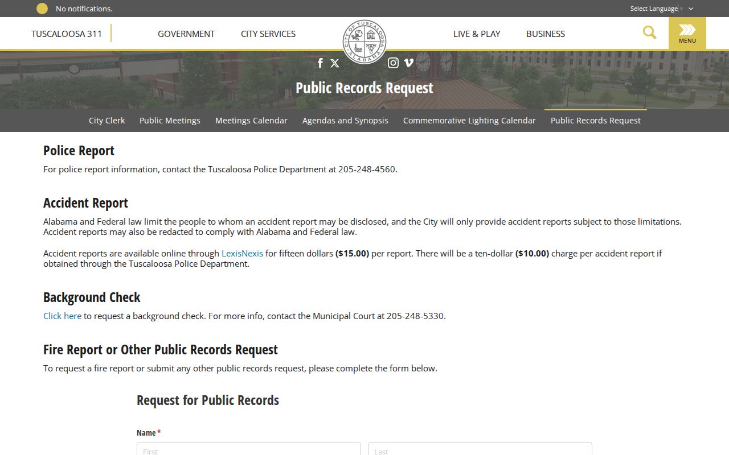Click the City of Tuscaloosa seal logo
Screen dimensions: 729x455
(364, 42)
